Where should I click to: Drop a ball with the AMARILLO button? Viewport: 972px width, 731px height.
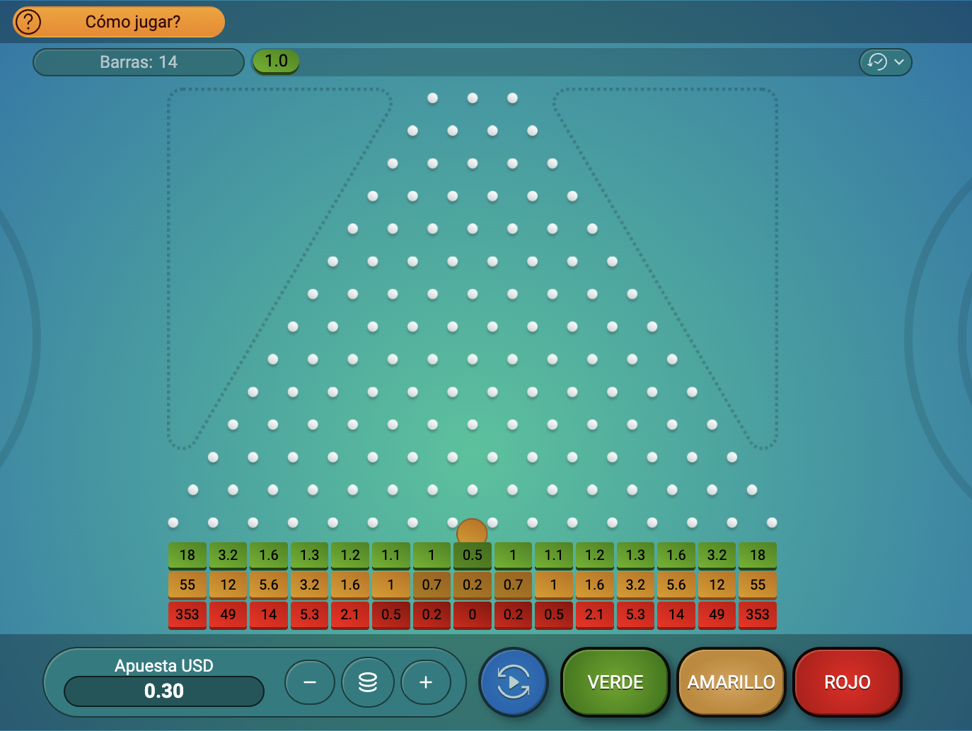coord(731,682)
